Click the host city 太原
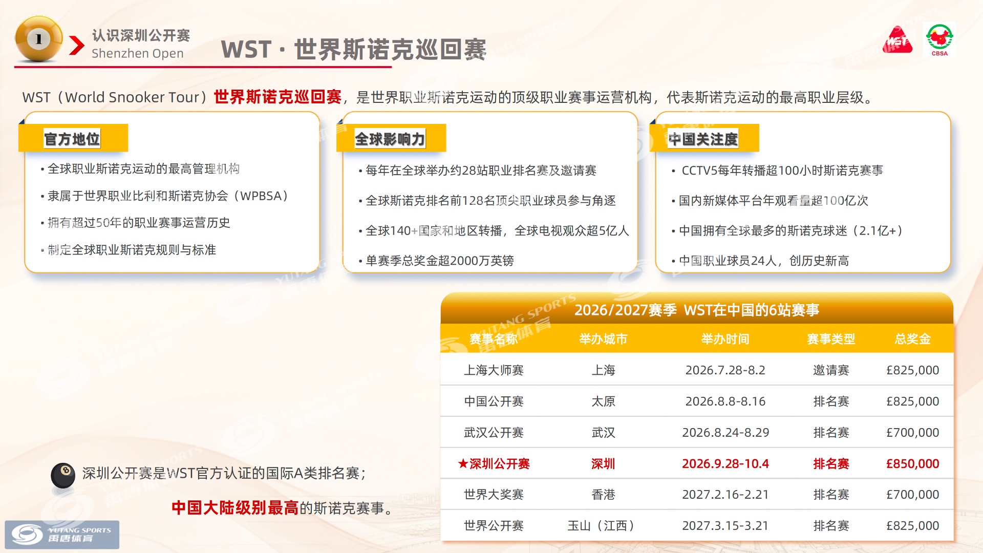Screen dimensions: 983x553 pyautogui.click(x=603, y=401)
